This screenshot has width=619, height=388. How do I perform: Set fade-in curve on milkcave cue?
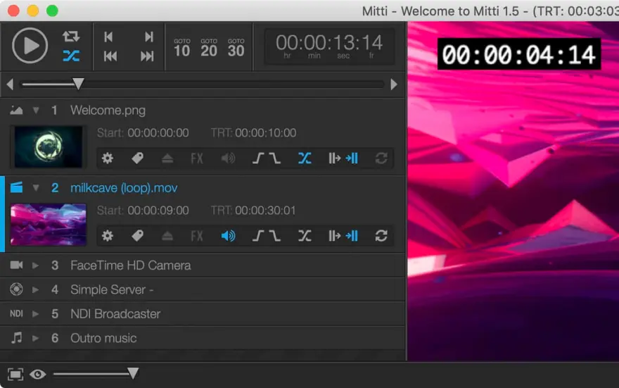point(258,236)
